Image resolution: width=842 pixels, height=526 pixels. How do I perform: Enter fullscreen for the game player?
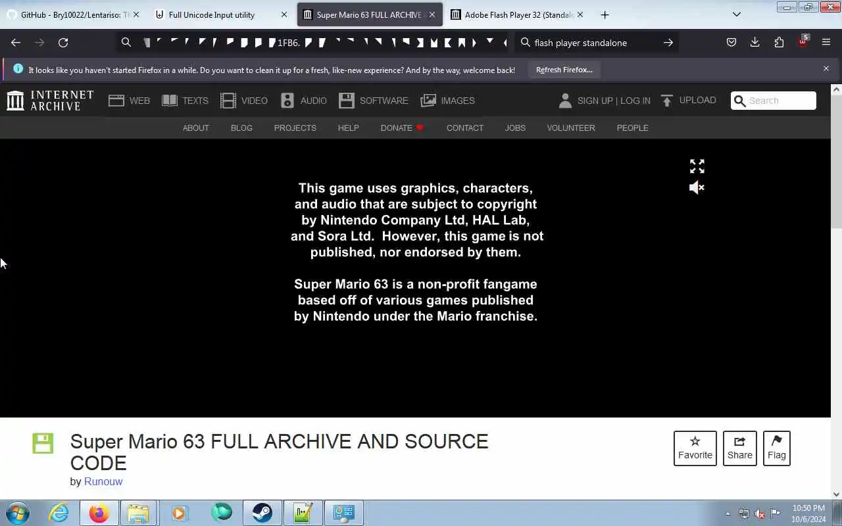[697, 166]
